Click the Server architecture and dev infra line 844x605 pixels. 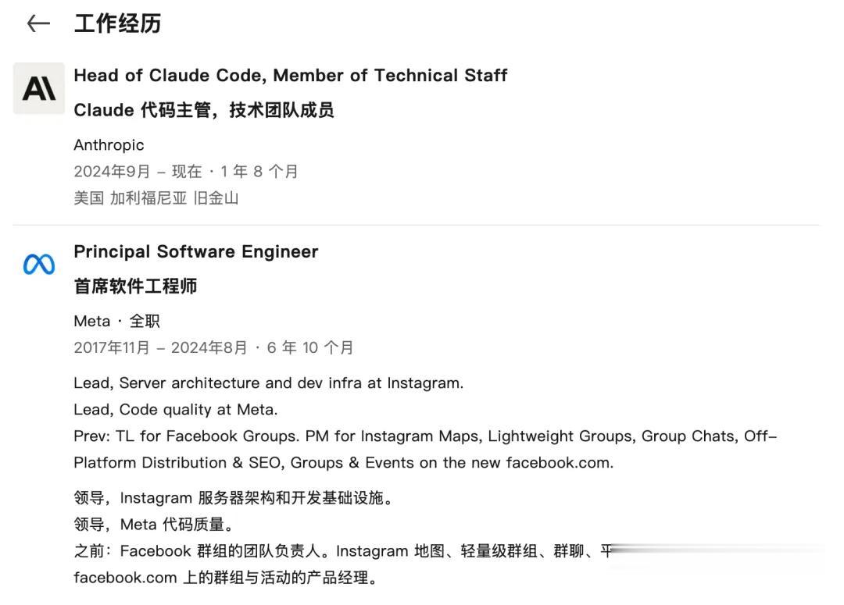point(268,383)
